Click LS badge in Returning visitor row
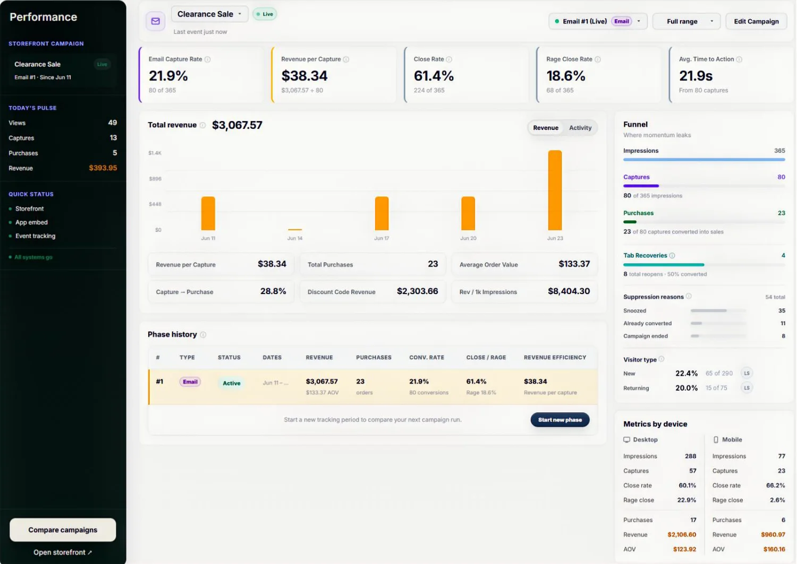 (x=747, y=388)
